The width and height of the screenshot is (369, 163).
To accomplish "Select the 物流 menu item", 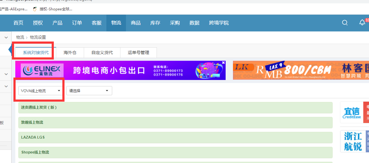I will (116, 23).
